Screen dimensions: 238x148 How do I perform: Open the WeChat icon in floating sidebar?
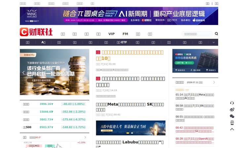coord(232,116)
